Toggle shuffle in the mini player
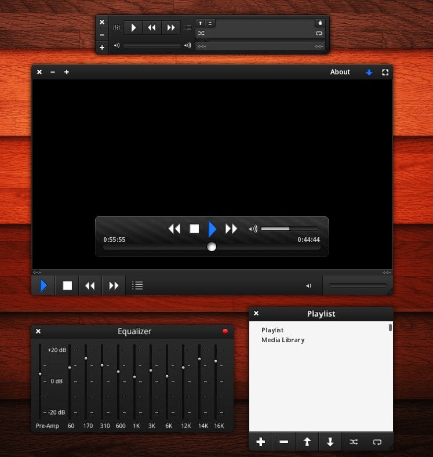433x457 pixels. pos(201,33)
